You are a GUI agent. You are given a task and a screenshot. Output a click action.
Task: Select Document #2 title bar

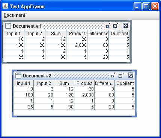point(74,76)
